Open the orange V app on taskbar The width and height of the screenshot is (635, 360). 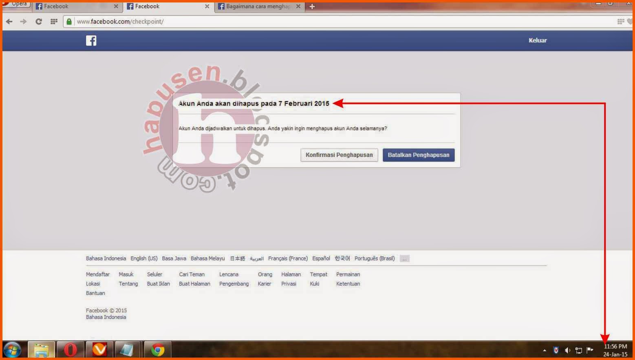point(99,350)
